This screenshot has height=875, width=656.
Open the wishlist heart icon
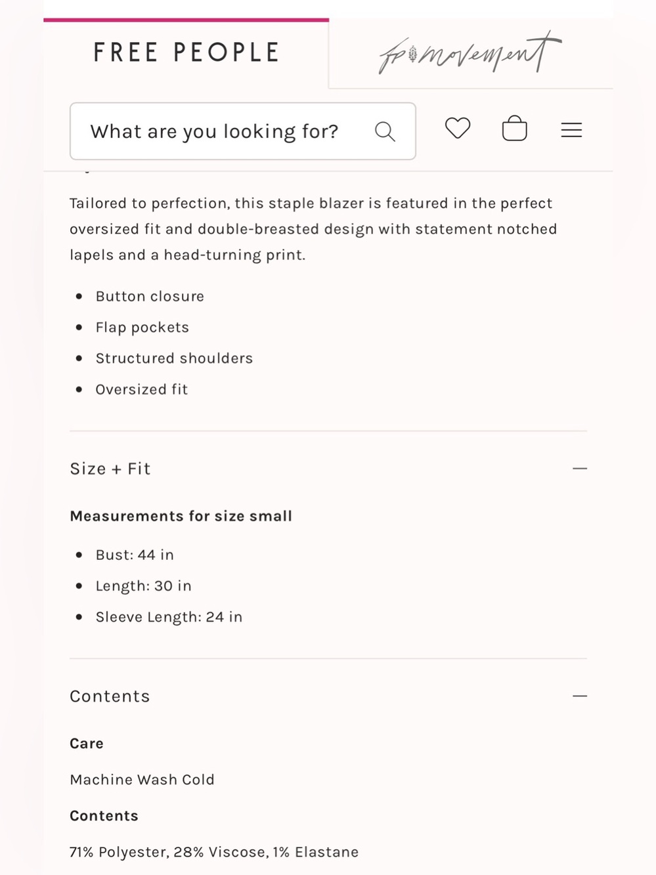pos(458,128)
